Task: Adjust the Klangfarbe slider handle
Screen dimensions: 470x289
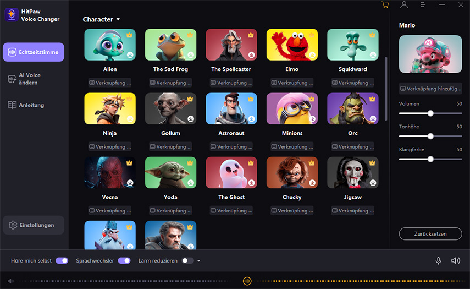Action: coord(430,159)
